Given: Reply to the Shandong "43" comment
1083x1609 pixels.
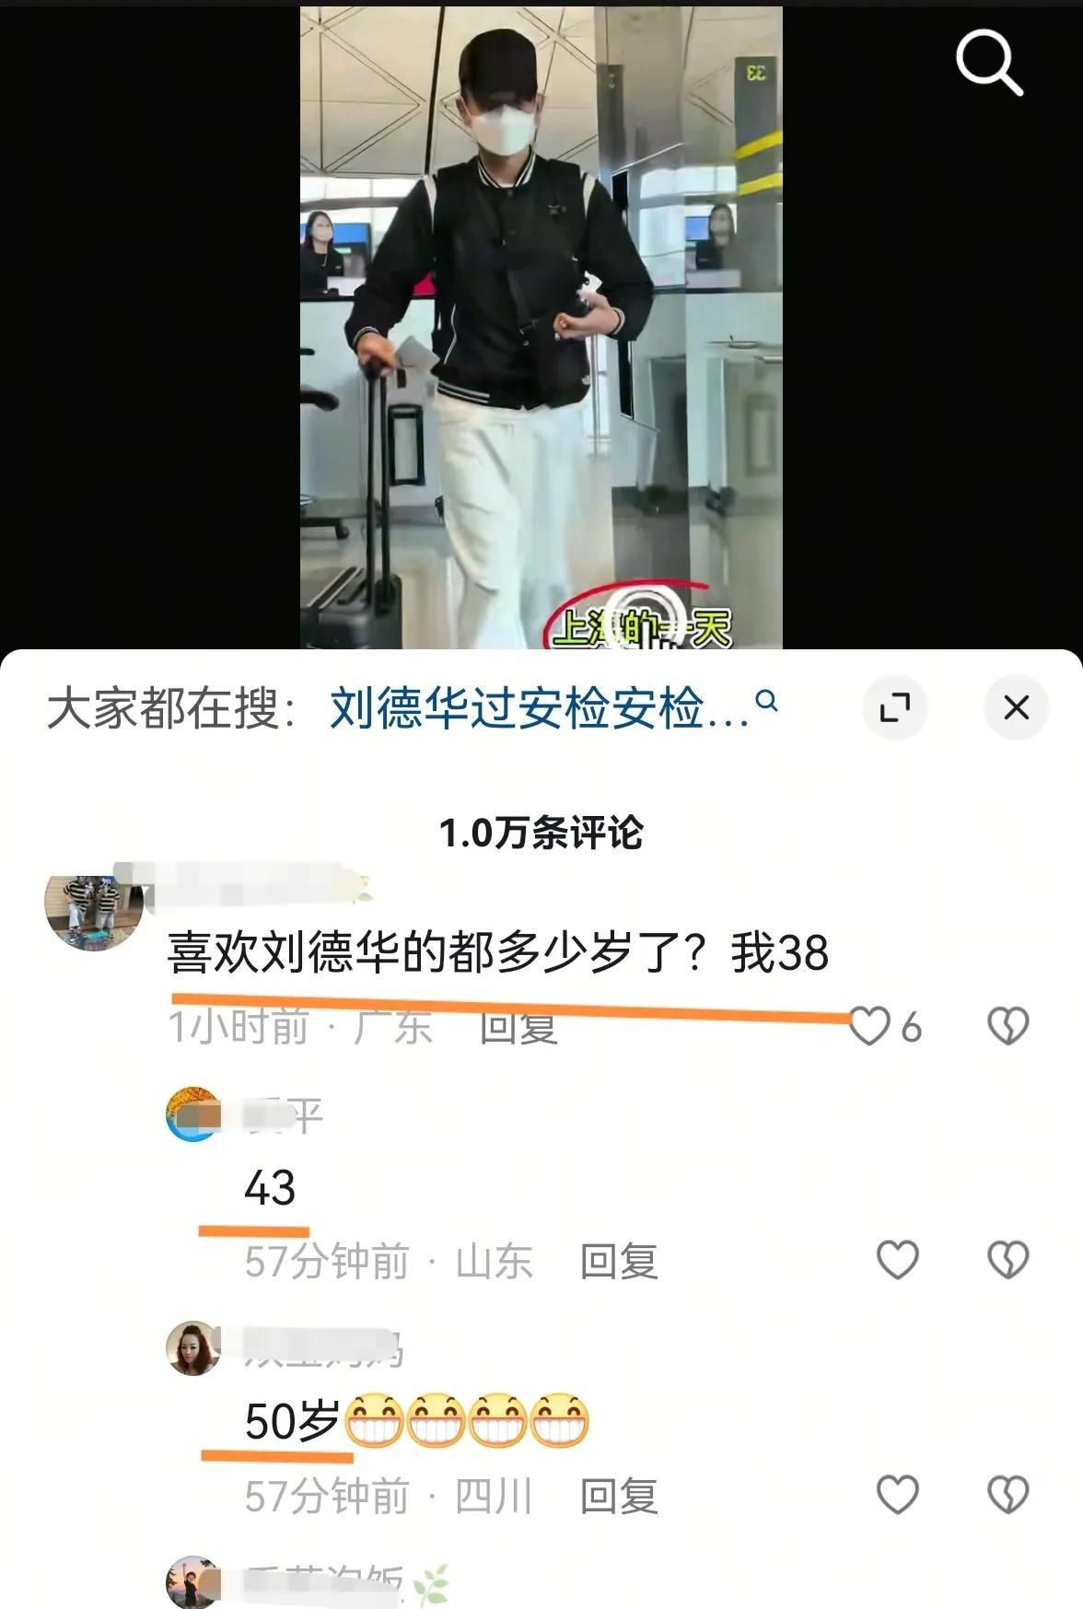Looking at the screenshot, I should 619,1261.
